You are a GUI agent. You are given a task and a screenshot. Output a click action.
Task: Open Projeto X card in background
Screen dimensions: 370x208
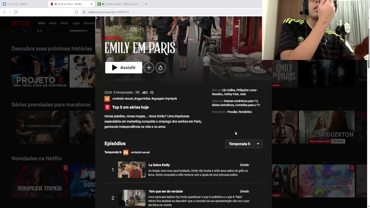click(40, 71)
